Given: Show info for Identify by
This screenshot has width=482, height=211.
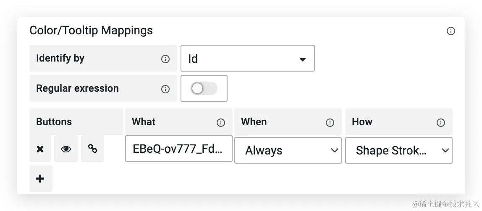Looking at the screenshot, I should pyautogui.click(x=165, y=59).
